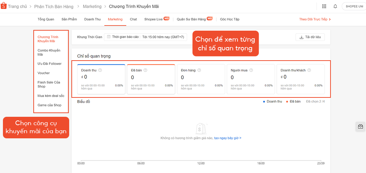This screenshot has width=366, height=173.
Task: Select Flash Sale Của Shop in sidebar
Action: tap(49, 84)
